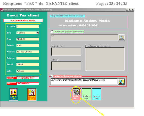The width and height of the screenshot is (144, 116).
Task: Open the cover page magnifier browse icon
Action: click(121, 38)
